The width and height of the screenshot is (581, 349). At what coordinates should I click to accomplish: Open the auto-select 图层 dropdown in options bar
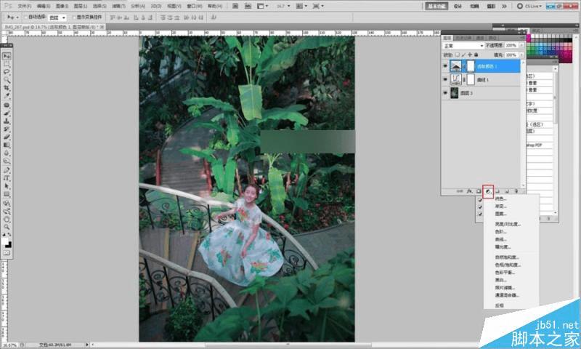(x=58, y=17)
